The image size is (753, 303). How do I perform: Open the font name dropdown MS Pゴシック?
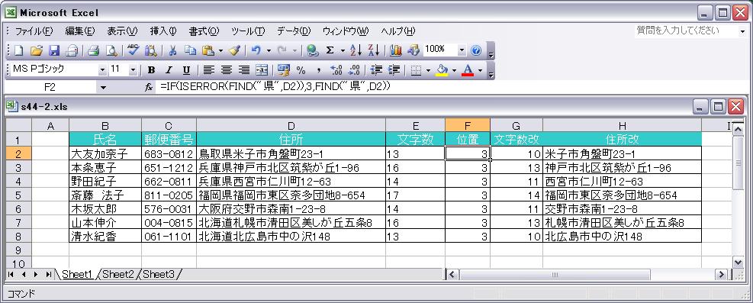point(102,70)
